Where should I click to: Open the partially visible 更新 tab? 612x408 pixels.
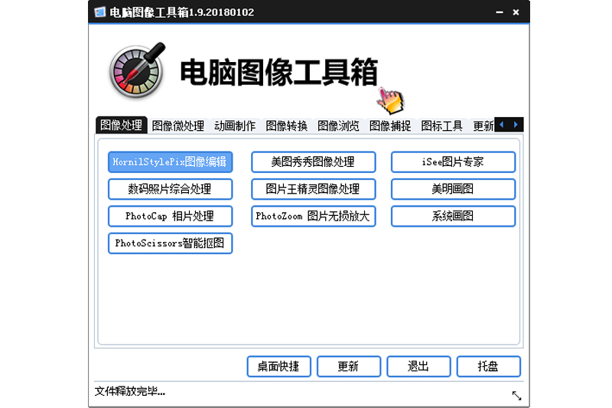click(483, 126)
